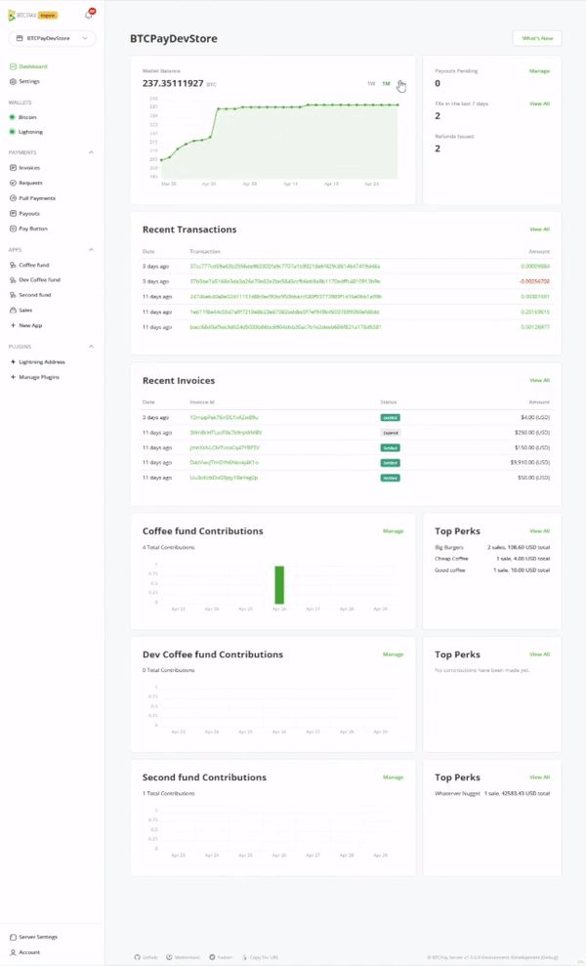
Task: Collapse the Payments section
Action: pos(91,152)
